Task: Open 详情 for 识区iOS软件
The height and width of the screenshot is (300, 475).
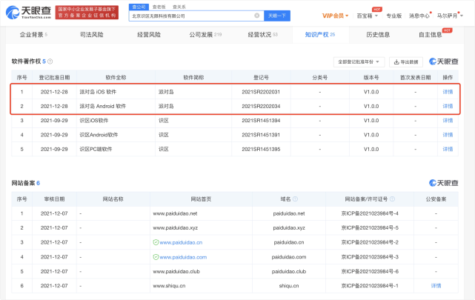Action: (448, 121)
